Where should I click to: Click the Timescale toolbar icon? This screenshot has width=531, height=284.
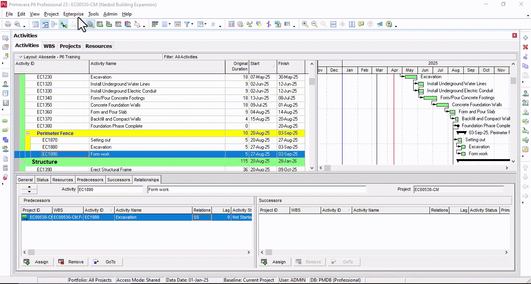(x=178, y=24)
